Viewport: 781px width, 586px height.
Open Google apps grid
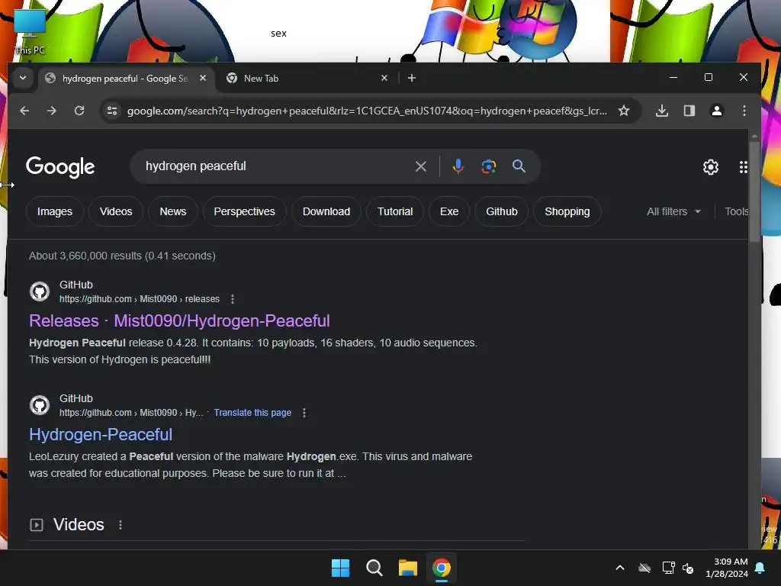click(743, 167)
